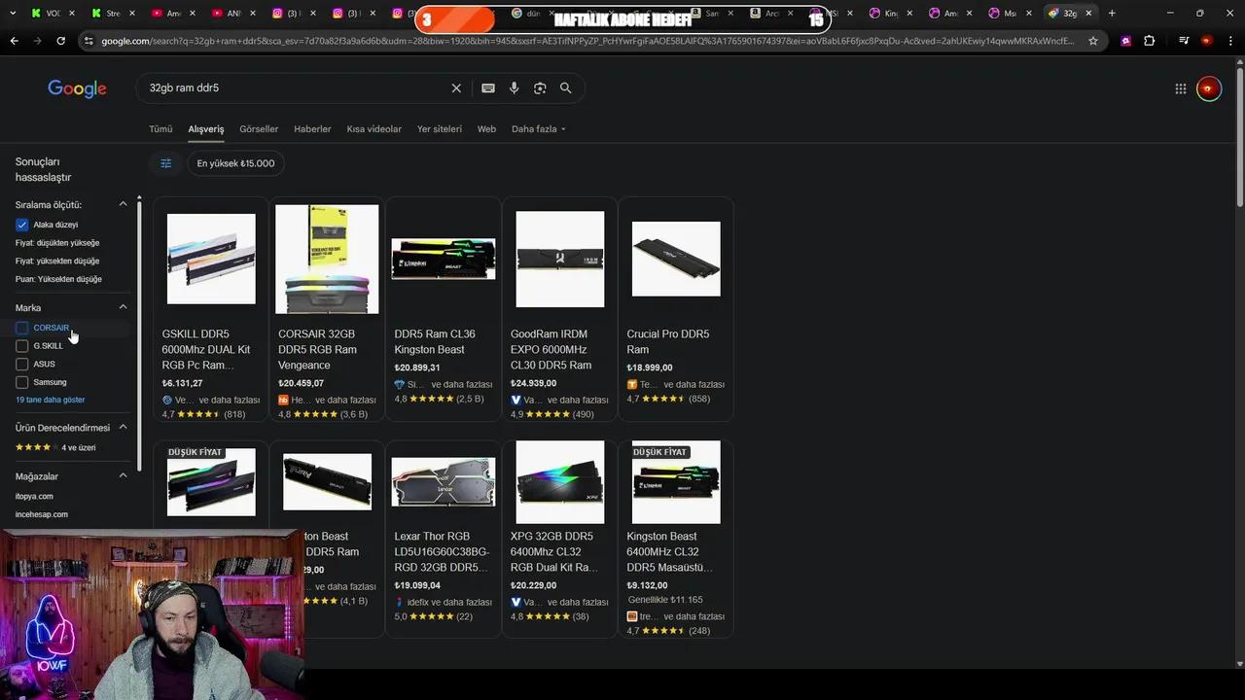
Task: Open the on-screen keyboard input tool
Action: pyautogui.click(x=488, y=88)
